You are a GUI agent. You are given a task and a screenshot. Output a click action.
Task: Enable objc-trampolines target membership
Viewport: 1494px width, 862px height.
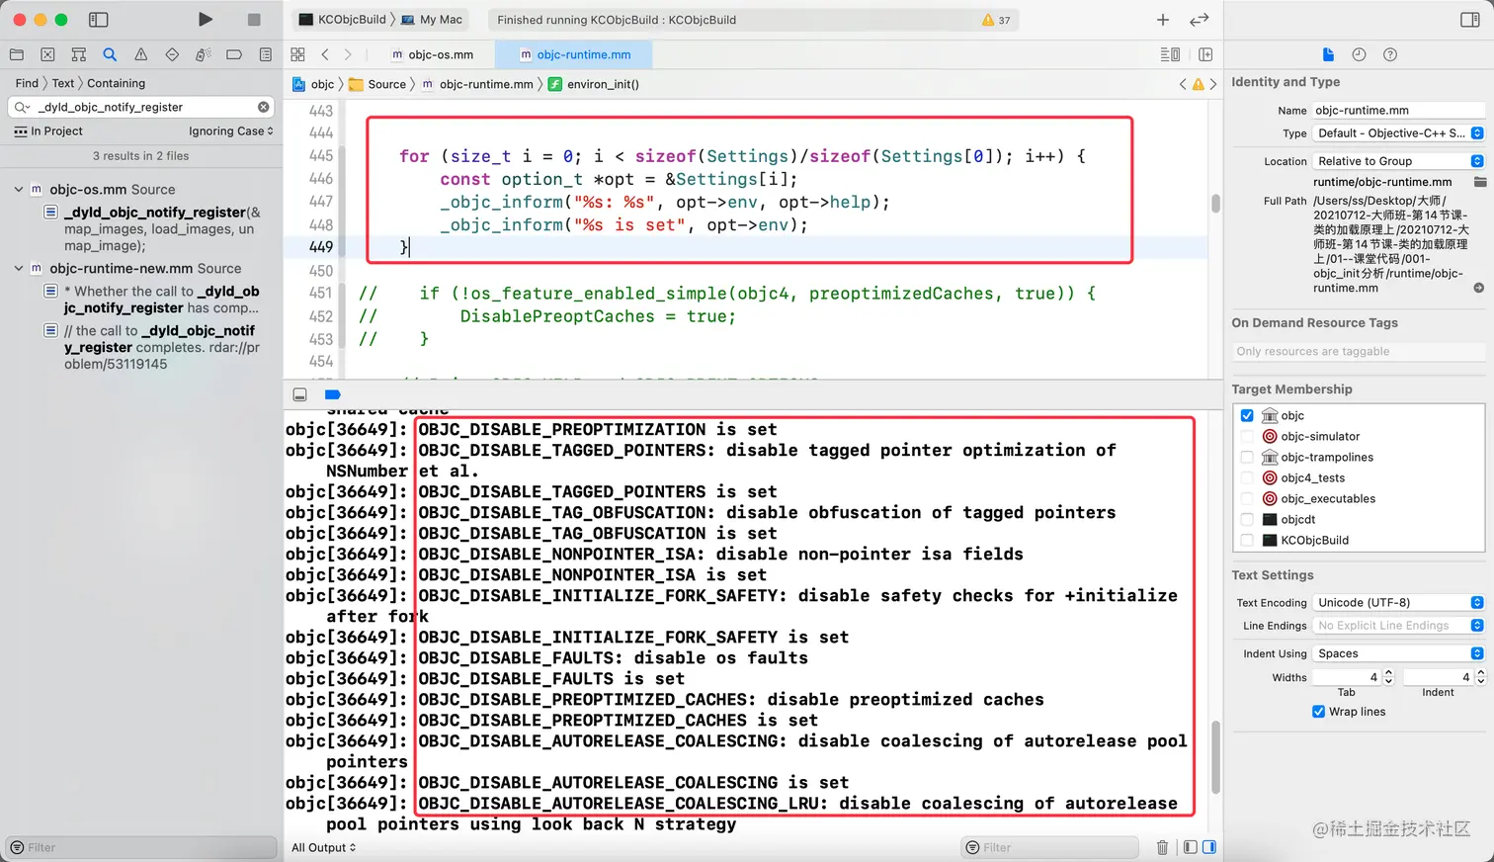[x=1247, y=457]
